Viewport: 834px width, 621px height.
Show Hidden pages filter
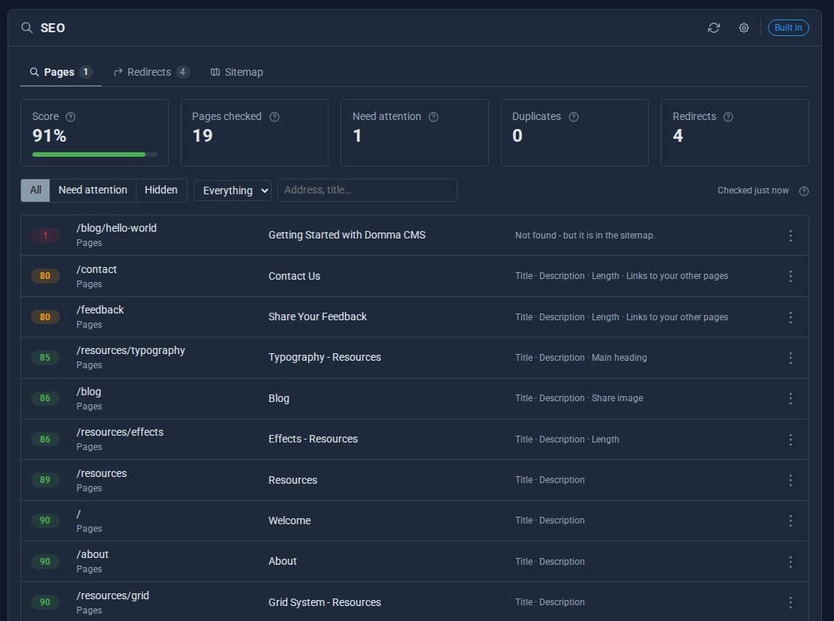tap(161, 190)
